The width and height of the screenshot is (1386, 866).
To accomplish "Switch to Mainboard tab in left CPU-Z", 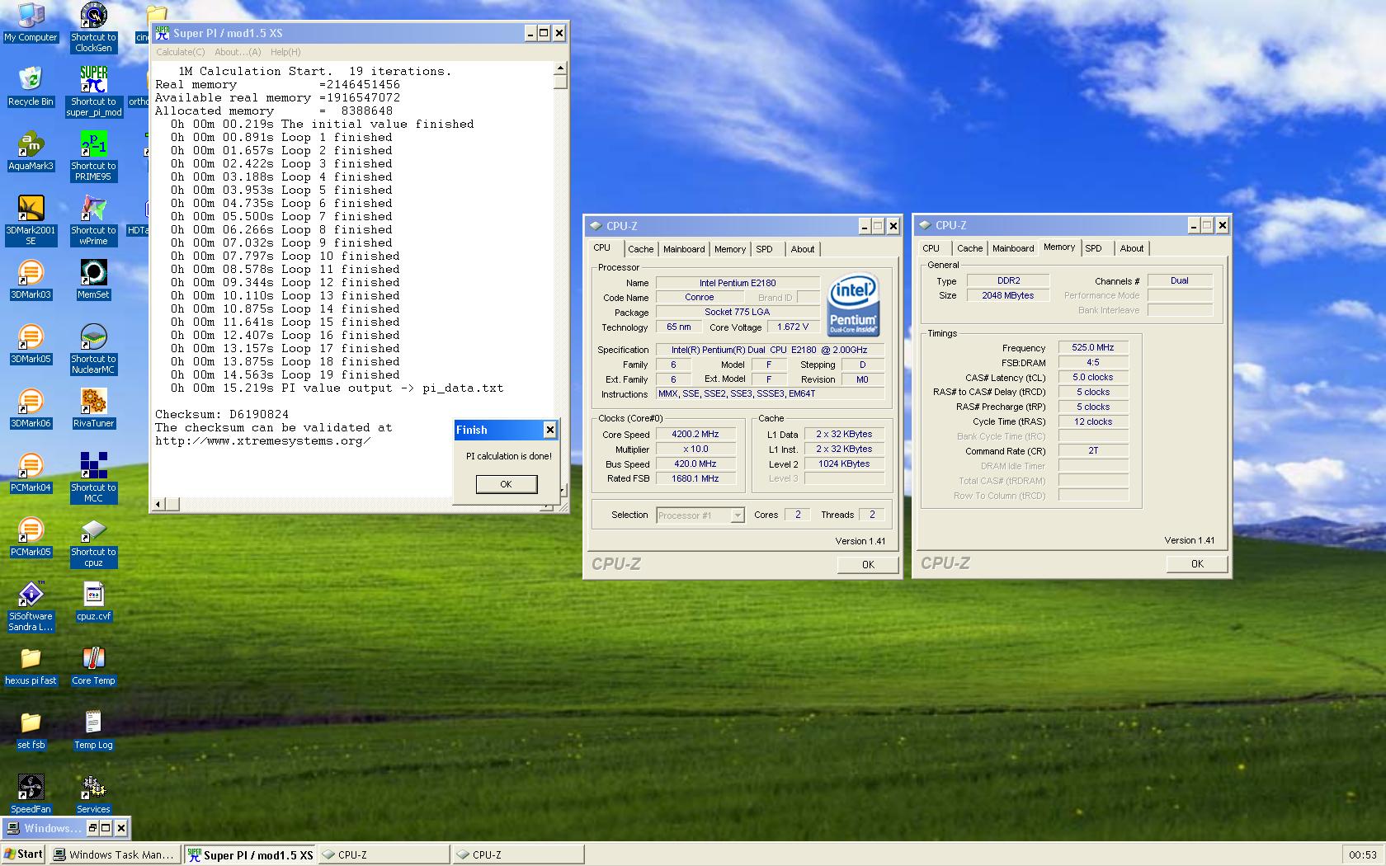I will (x=684, y=249).
